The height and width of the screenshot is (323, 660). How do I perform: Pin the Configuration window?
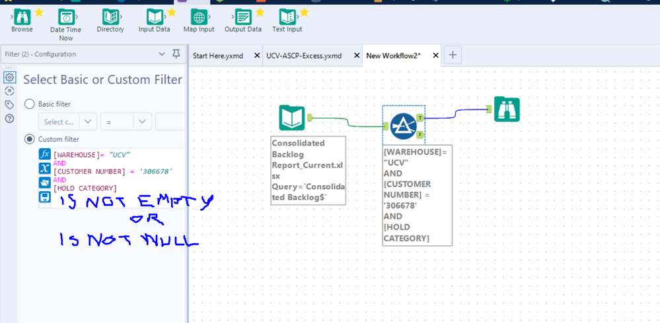click(x=176, y=54)
